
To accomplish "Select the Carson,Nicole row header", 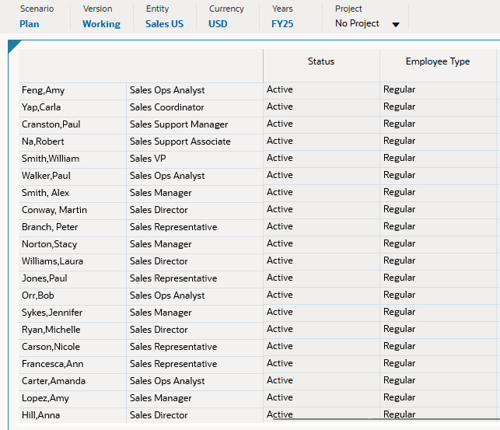I will pyautogui.click(x=72, y=347).
